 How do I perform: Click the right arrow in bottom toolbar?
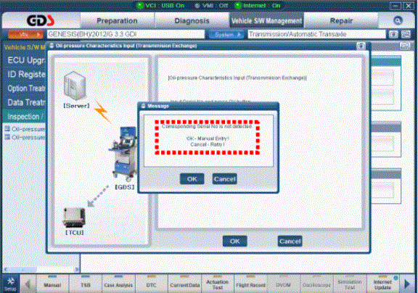pos(407,284)
